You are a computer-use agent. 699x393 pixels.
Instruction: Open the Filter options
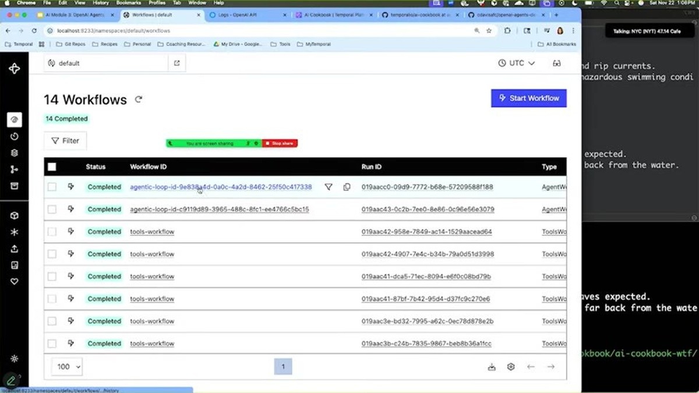point(65,141)
